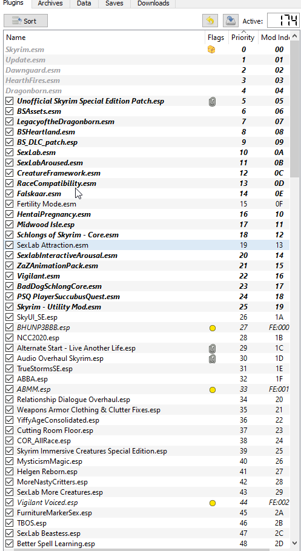The width and height of the screenshot is (301, 551).
Task: Click paperclip flag for Audio Overhaul Skyrim
Action: 212,359
